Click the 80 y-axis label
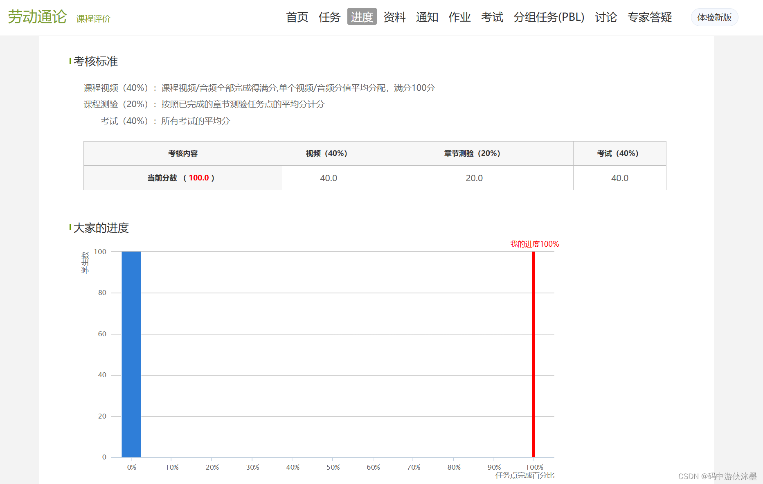Screen dimensions: 763x484 point(102,293)
